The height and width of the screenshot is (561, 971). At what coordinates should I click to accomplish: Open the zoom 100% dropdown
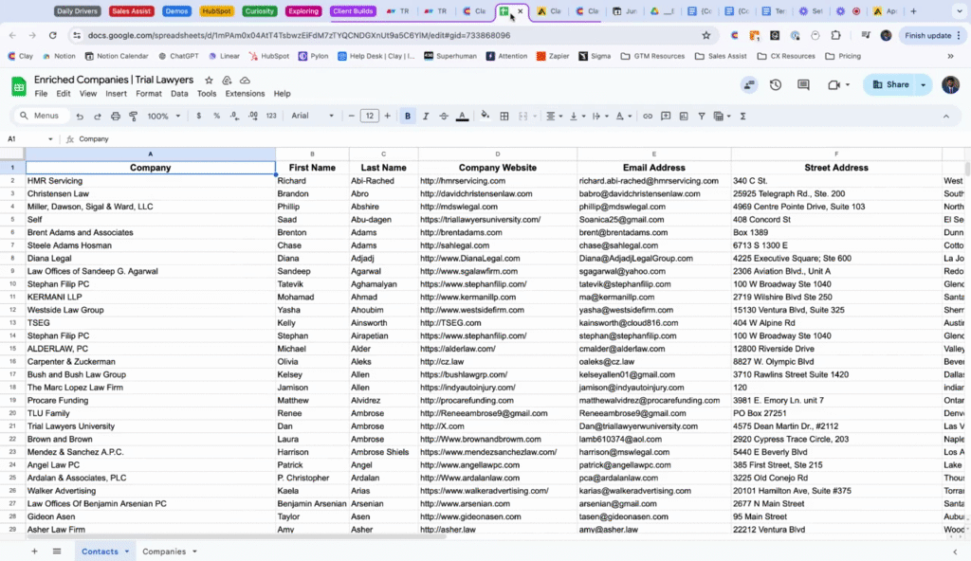(163, 116)
